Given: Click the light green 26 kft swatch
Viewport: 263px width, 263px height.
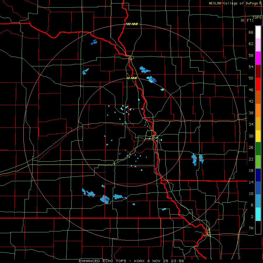Looking at the screenshot, I should point(258,162).
